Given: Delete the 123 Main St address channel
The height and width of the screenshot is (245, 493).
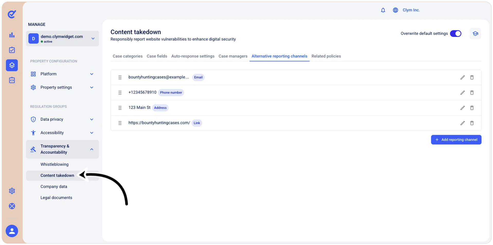Looking at the screenshot, I should tap(472, 108).
